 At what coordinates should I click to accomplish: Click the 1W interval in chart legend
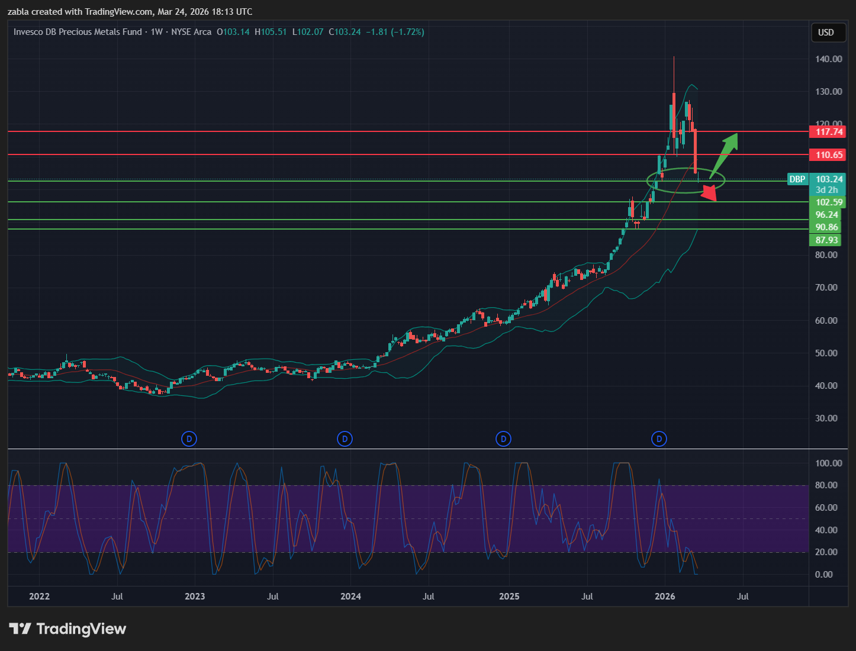pyautogui.click(x=156, y=32)
